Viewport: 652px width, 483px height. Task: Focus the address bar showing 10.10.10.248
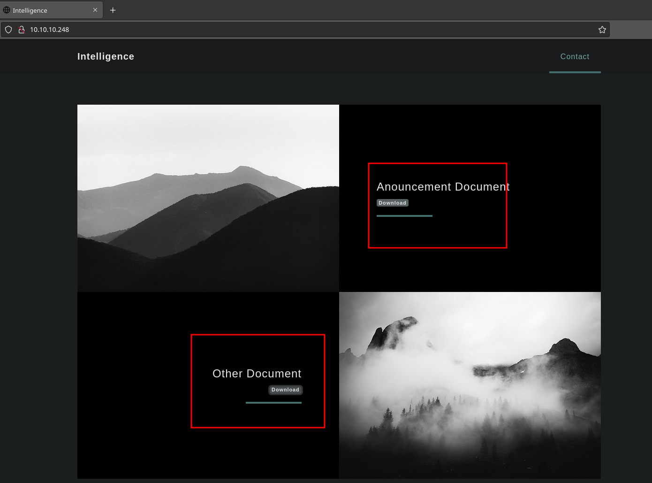click(281, 30)
